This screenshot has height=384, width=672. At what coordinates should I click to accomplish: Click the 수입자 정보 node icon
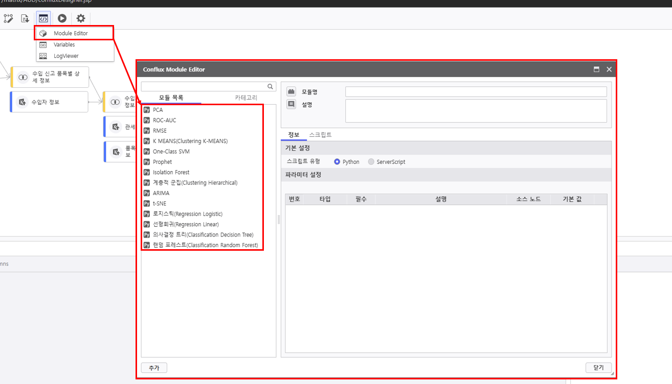click(23, 102)
